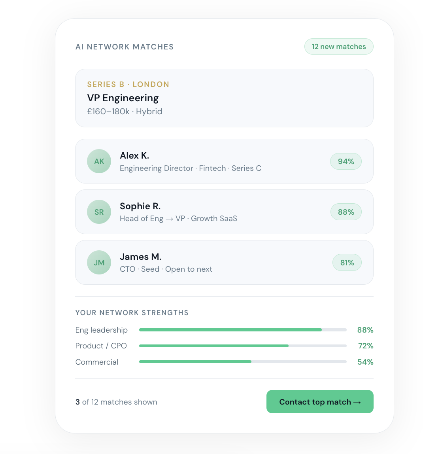Click the Commercial strength progress bar

pos(243,362)
